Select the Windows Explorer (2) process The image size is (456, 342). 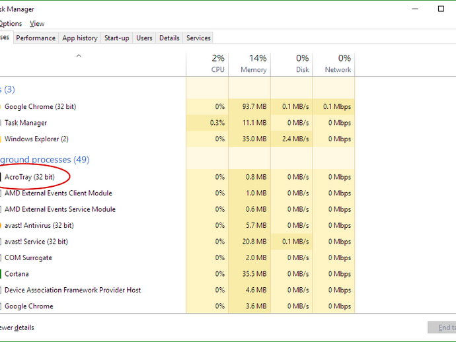coord(36,139)
